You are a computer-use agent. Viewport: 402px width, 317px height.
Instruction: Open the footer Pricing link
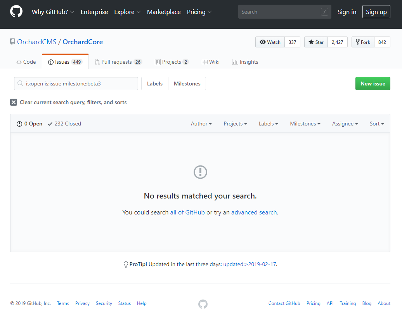click(x=313, y=303)
